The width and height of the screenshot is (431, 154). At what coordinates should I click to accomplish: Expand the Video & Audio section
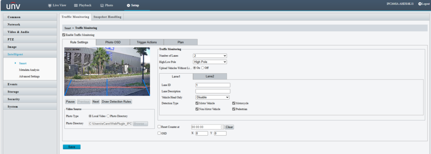click(30, 32)
